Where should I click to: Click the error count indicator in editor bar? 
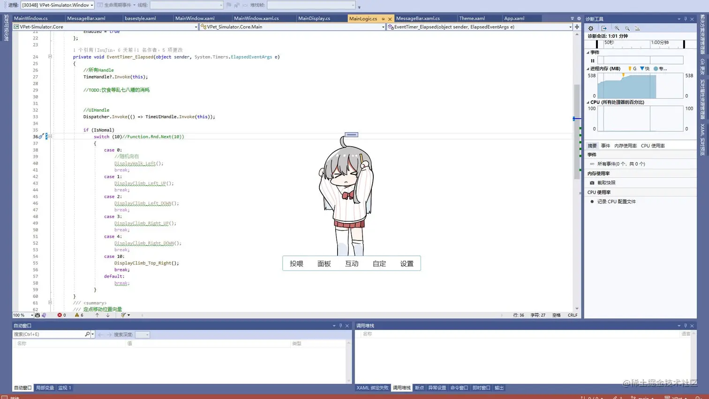tap(62, 315)
